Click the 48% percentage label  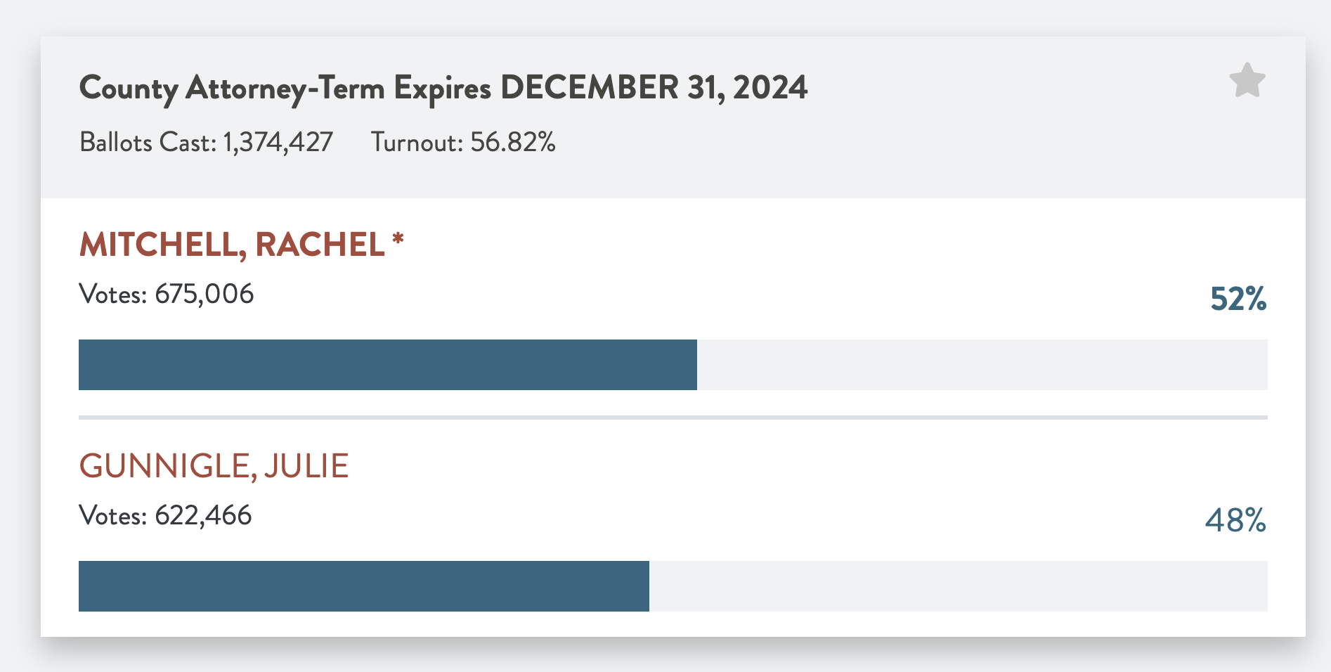tap(1236, 520)
